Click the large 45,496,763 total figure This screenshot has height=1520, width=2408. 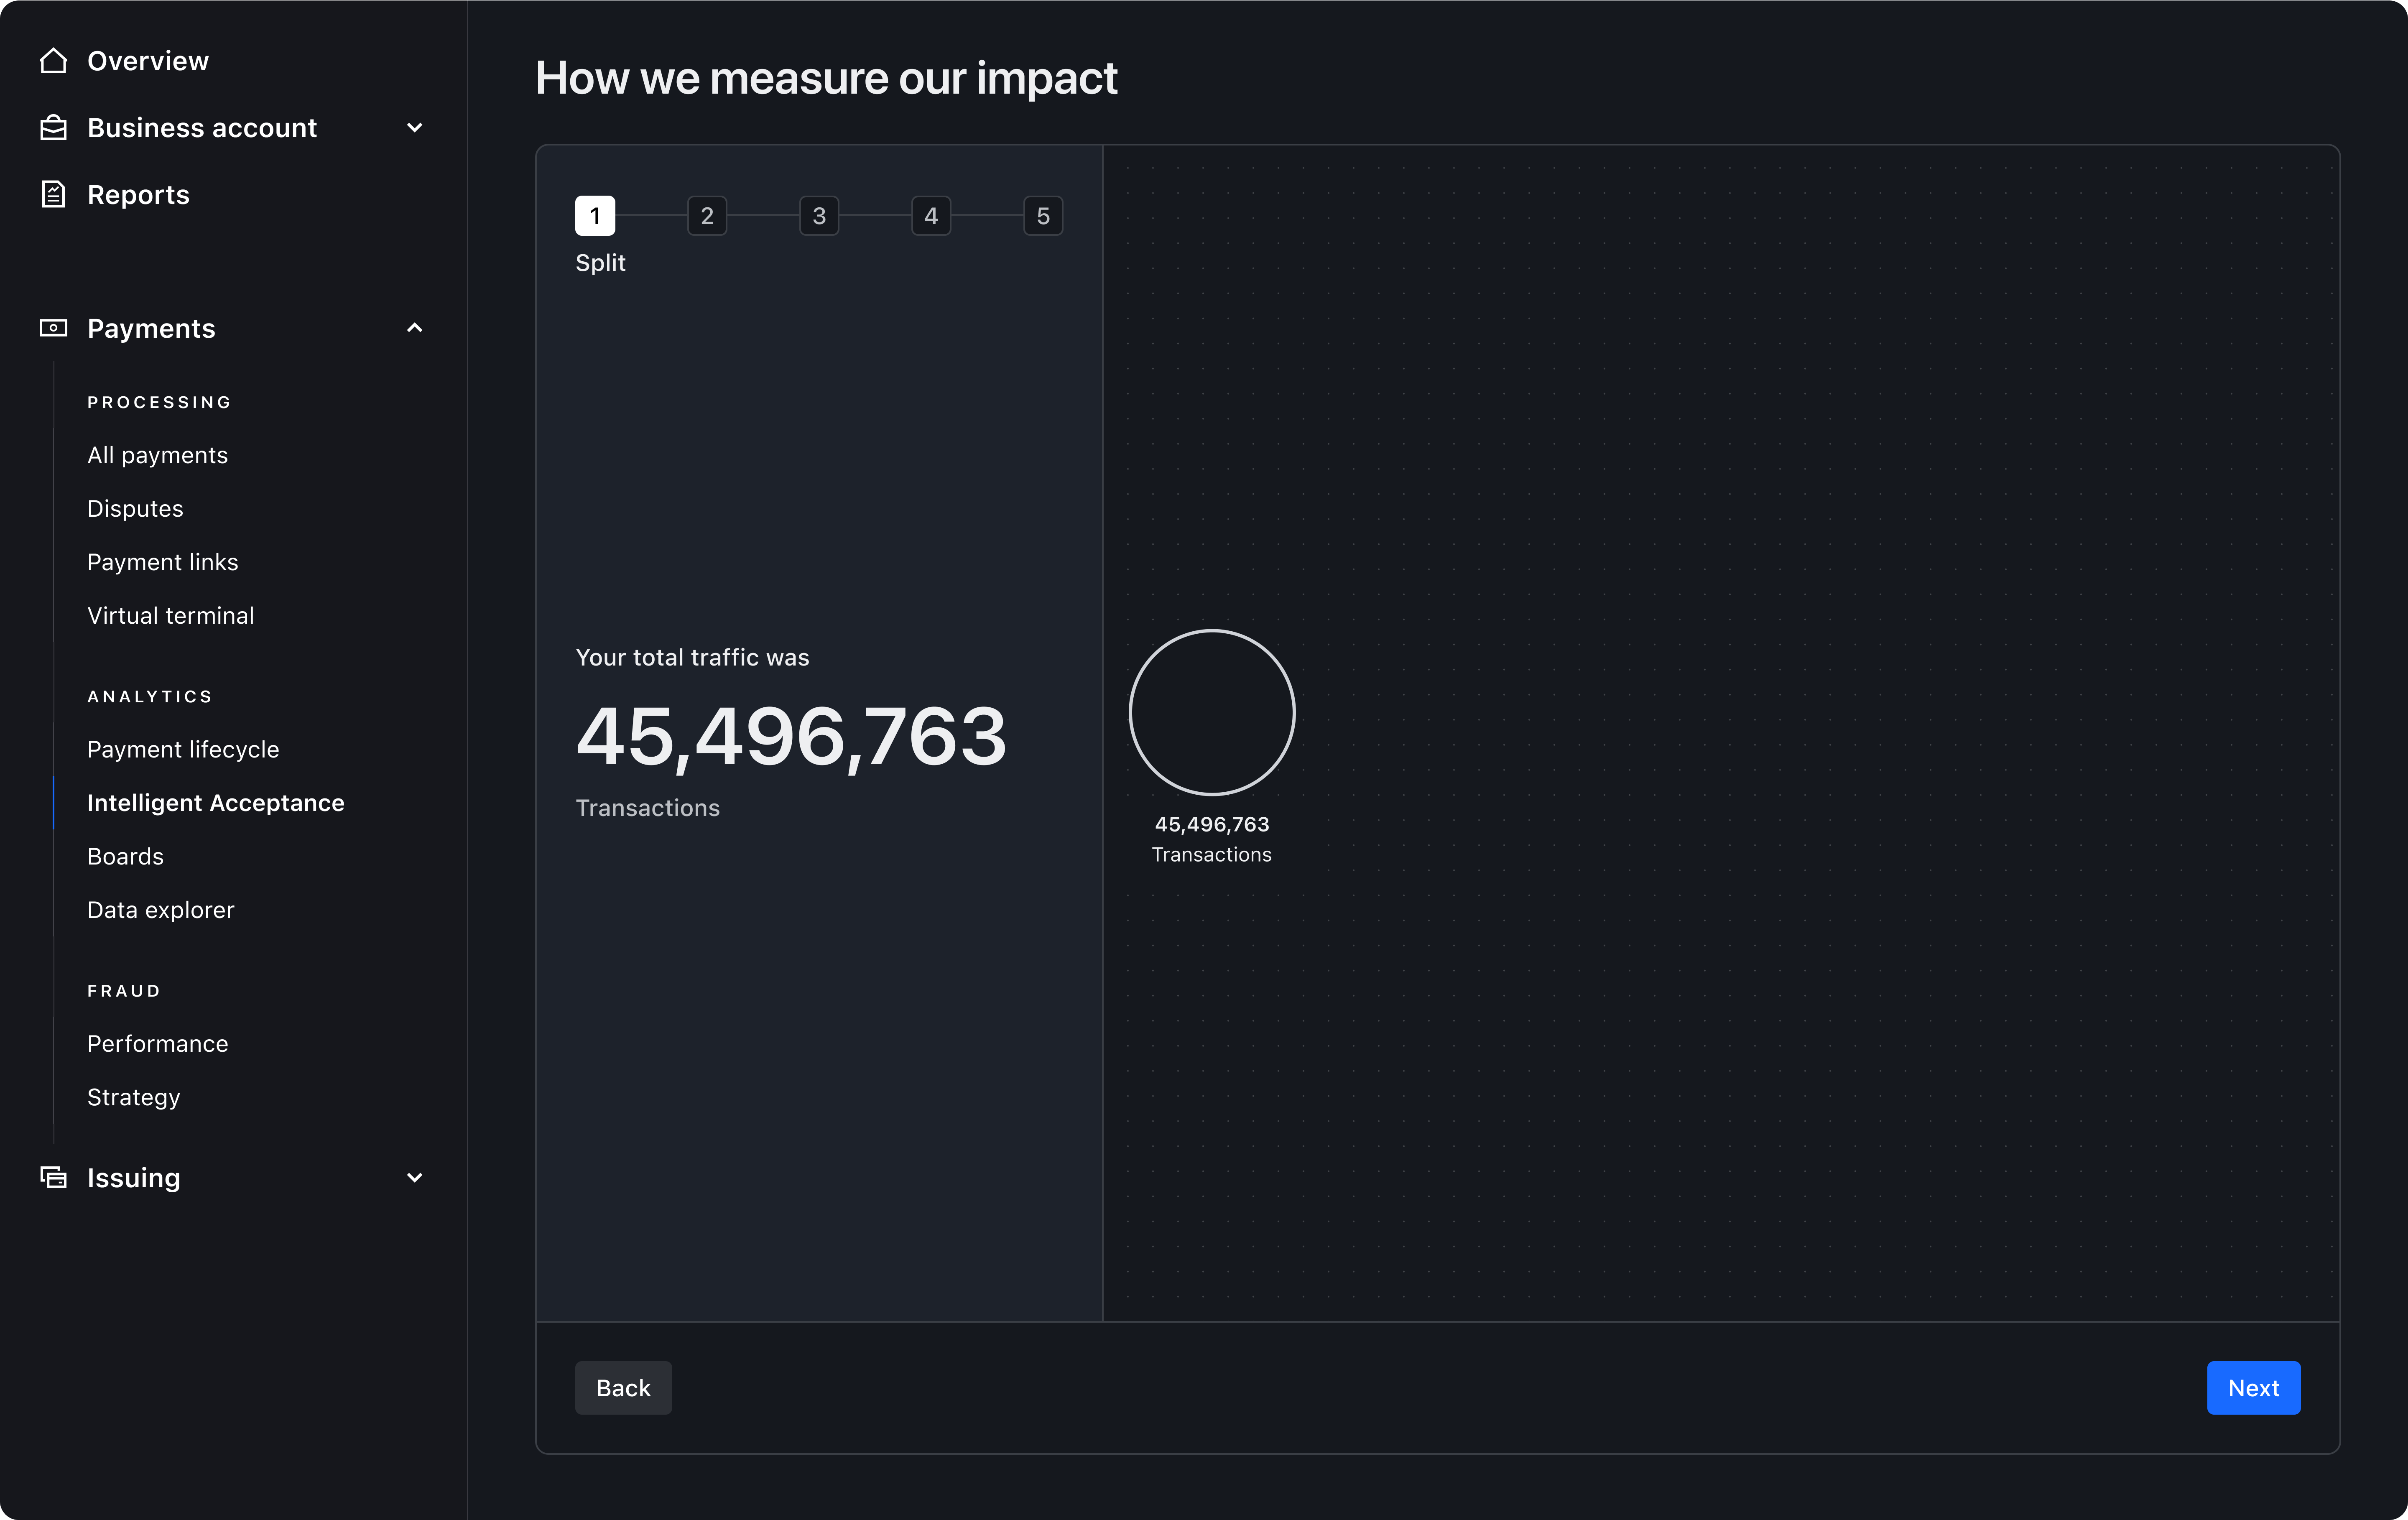791,737
